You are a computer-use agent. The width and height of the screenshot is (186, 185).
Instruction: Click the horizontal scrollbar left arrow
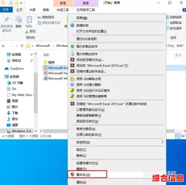tap(41, 131)
